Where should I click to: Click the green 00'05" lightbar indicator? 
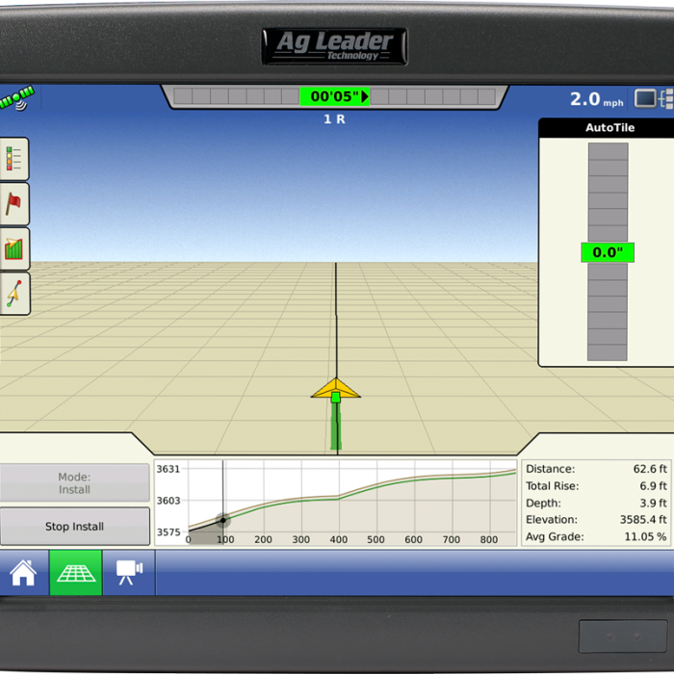334,96
